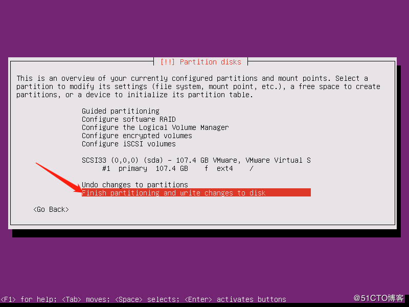This screenshot has height=307, width=409.
Task: Click the root mount point slash
Action: tap(251, 168)
